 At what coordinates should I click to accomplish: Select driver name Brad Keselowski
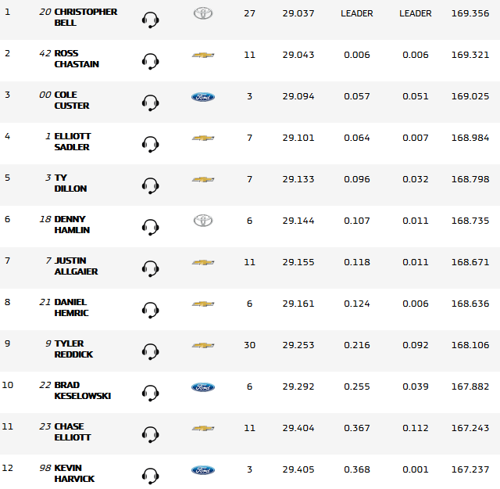click(82, 390)
